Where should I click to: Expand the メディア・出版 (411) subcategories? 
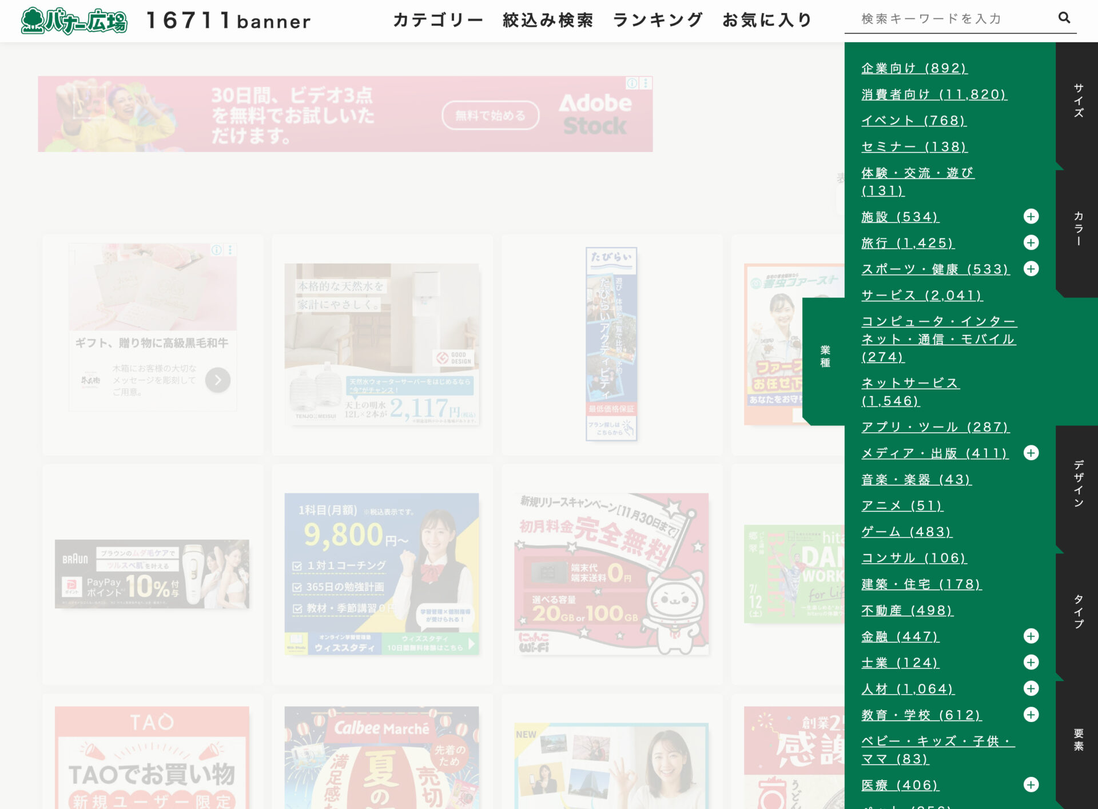[1031, 453]
